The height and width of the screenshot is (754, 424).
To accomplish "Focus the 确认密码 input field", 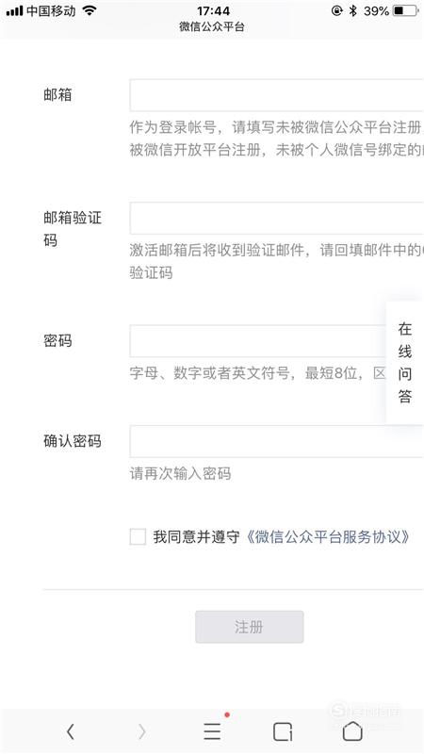I will tap(276, 441).
